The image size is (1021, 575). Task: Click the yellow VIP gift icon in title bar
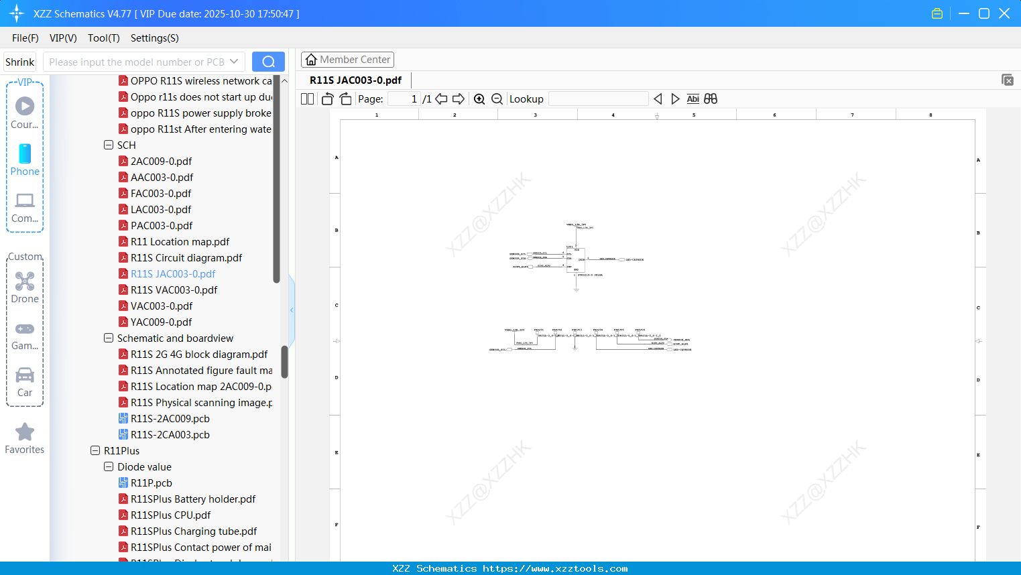pyautogui.click(x=937, y=13)
